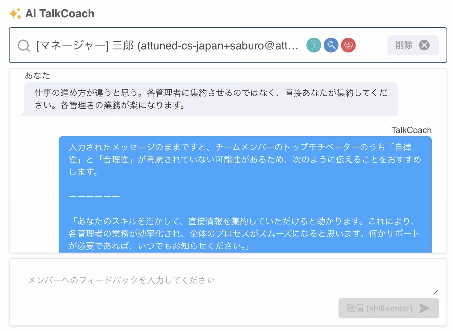Click the quoted suggestion text in TalkCoach reply
The image size is (453, 331).
tap(244, 234)
